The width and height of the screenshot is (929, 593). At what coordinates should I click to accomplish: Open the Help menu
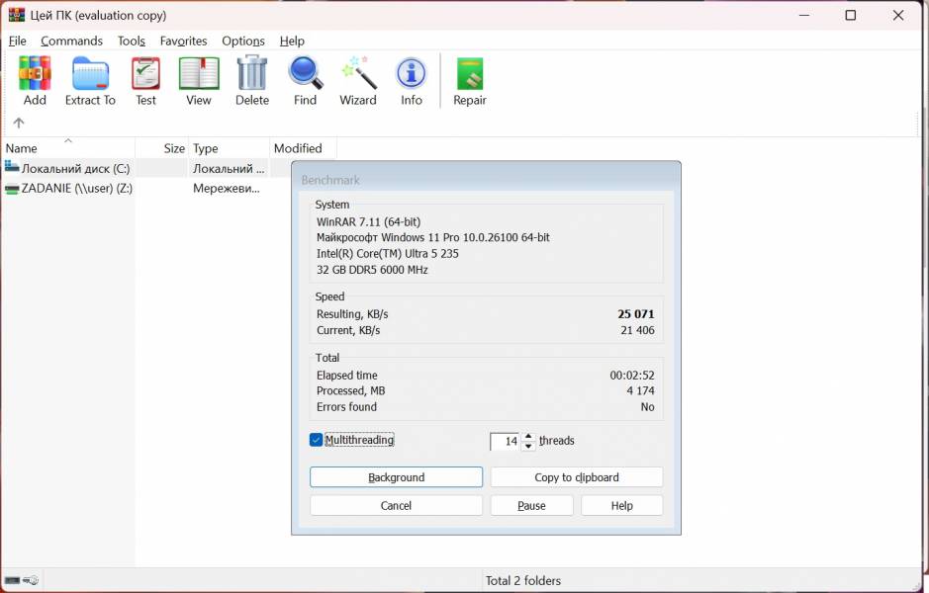pyautogui.click(x=292, y=41)
